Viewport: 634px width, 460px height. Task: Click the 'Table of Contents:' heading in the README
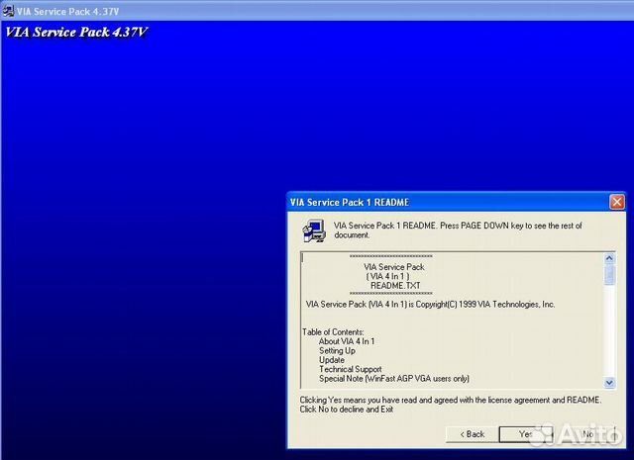pyautogui.click(x=333, y=331)
